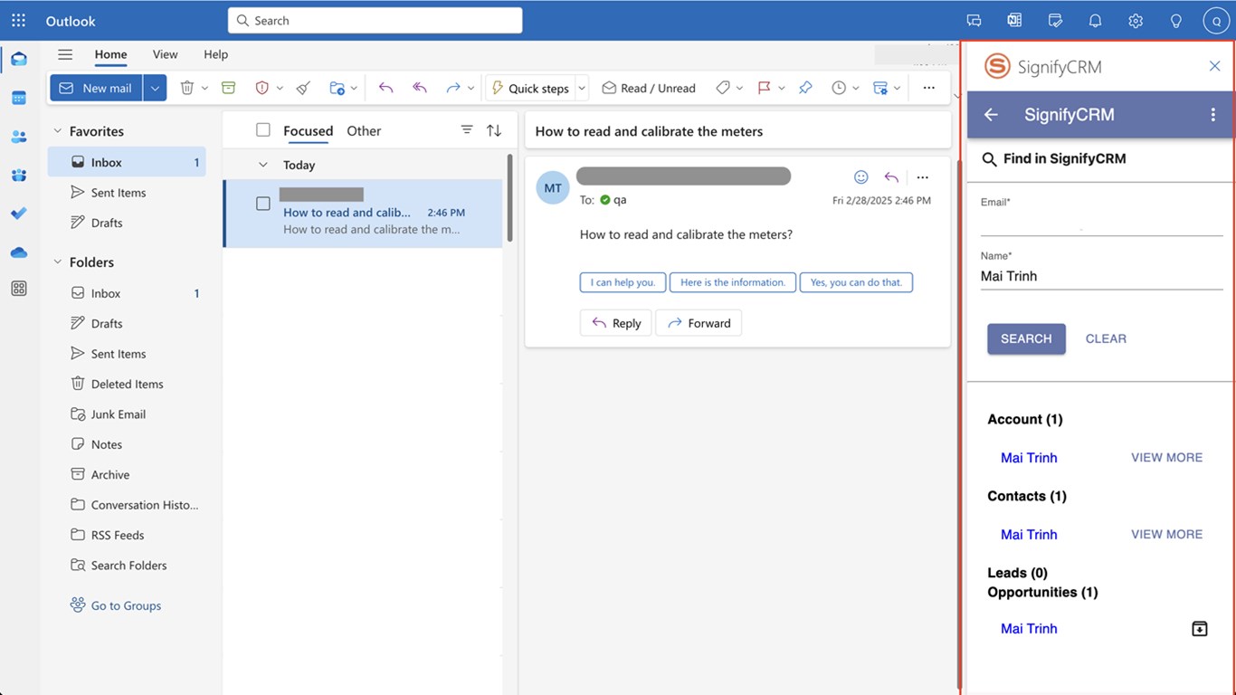Filter the message list
Image resolution: width=1236 pixels, height=695 pixels.
[x=467, y=130]
